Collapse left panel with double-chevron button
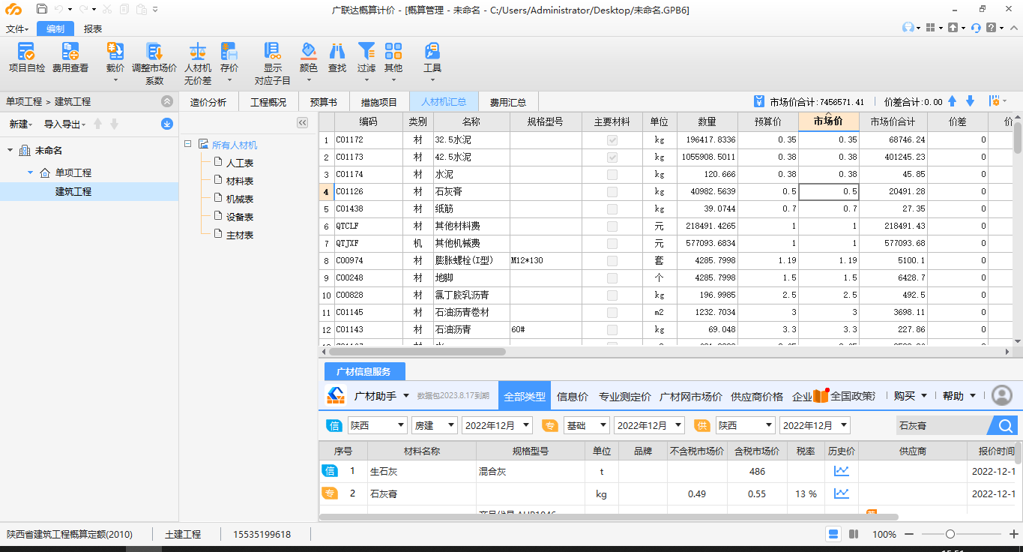The image size is (1023, 552). tap(302, 122)
